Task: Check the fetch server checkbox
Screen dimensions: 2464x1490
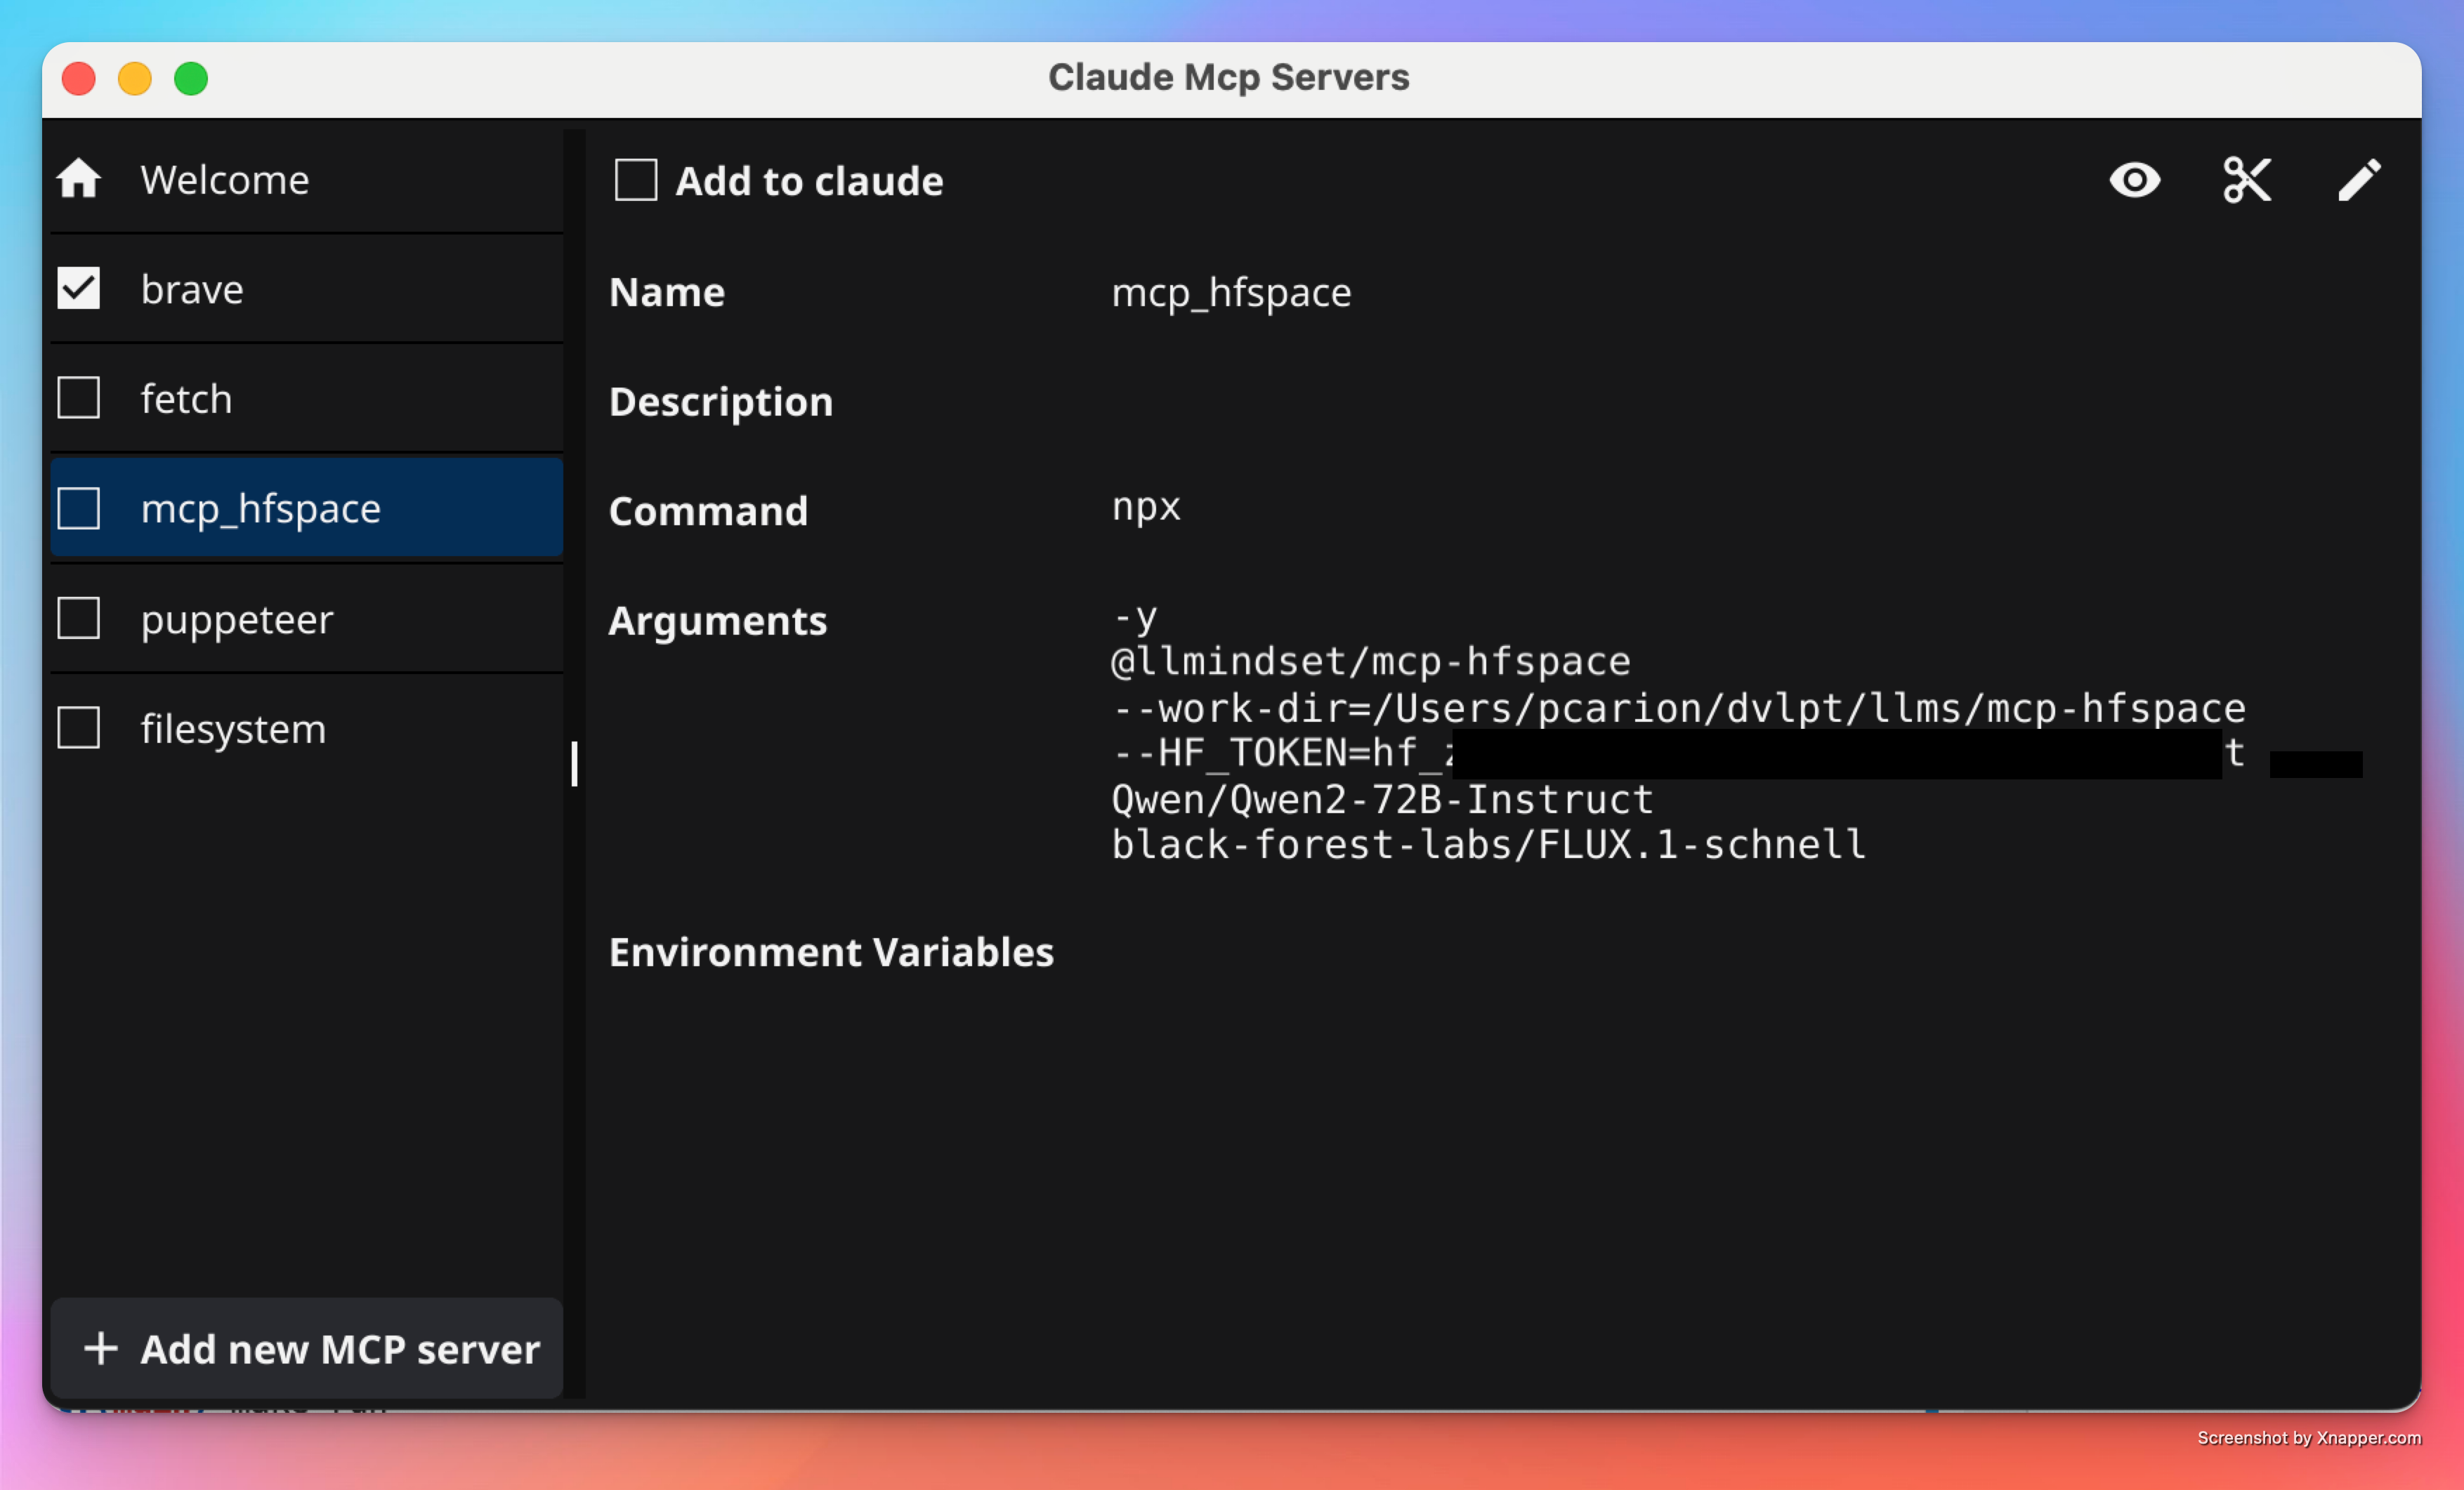Action: click(x=79, y=397)
